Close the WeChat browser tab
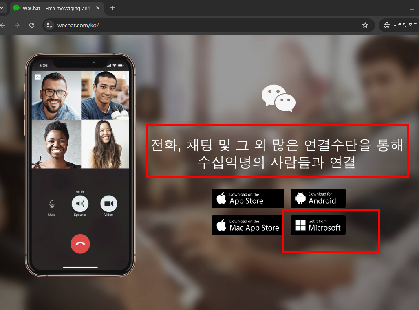The width and height of the screenshot is (419, 310). click(x=98, y=8)
